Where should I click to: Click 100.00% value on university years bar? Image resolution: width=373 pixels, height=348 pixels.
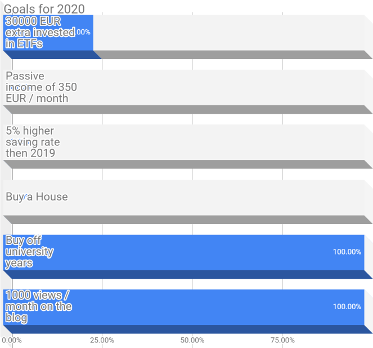(347, 252)
